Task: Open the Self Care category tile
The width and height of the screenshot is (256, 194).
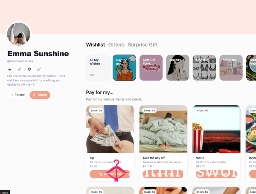Action: (231, 67)
